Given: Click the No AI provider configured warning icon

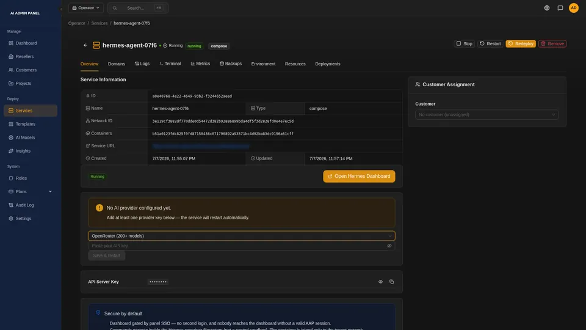Looking at the screenshot, I should [x=99, y=208].
